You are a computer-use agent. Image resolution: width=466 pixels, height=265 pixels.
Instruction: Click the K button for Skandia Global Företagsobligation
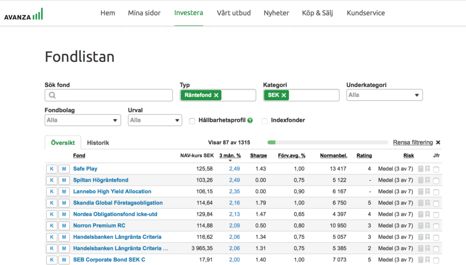point(52,203)
